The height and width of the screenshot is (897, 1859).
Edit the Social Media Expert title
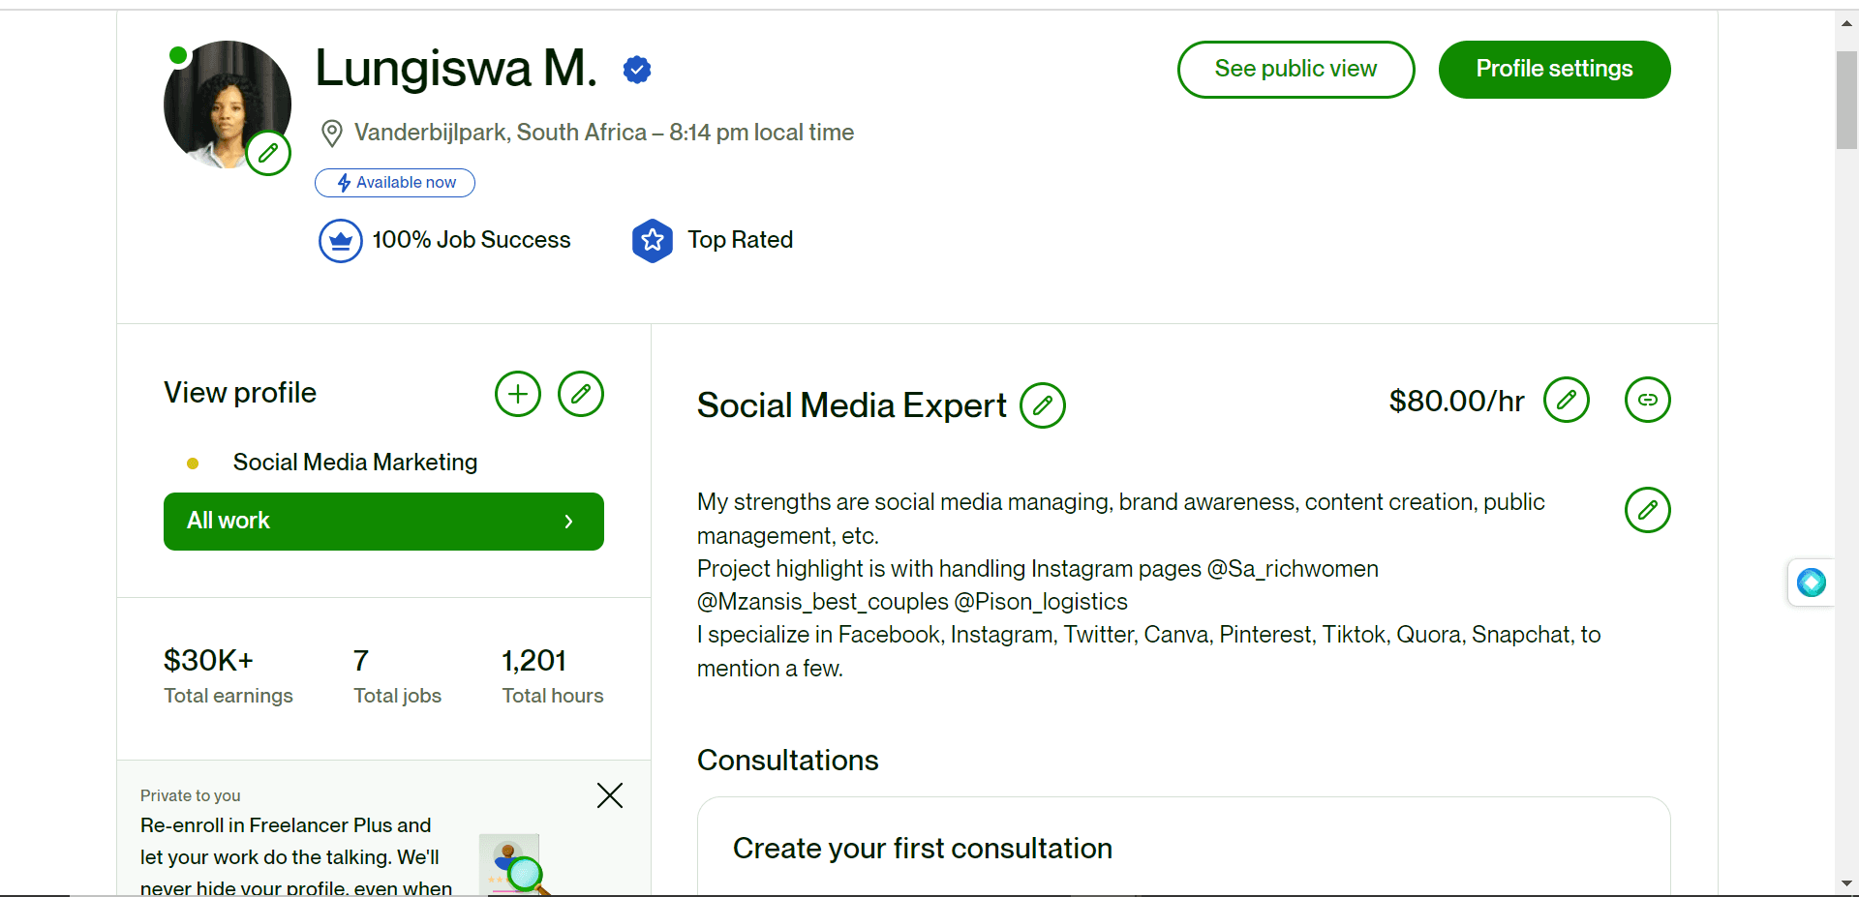(1043, 405)
